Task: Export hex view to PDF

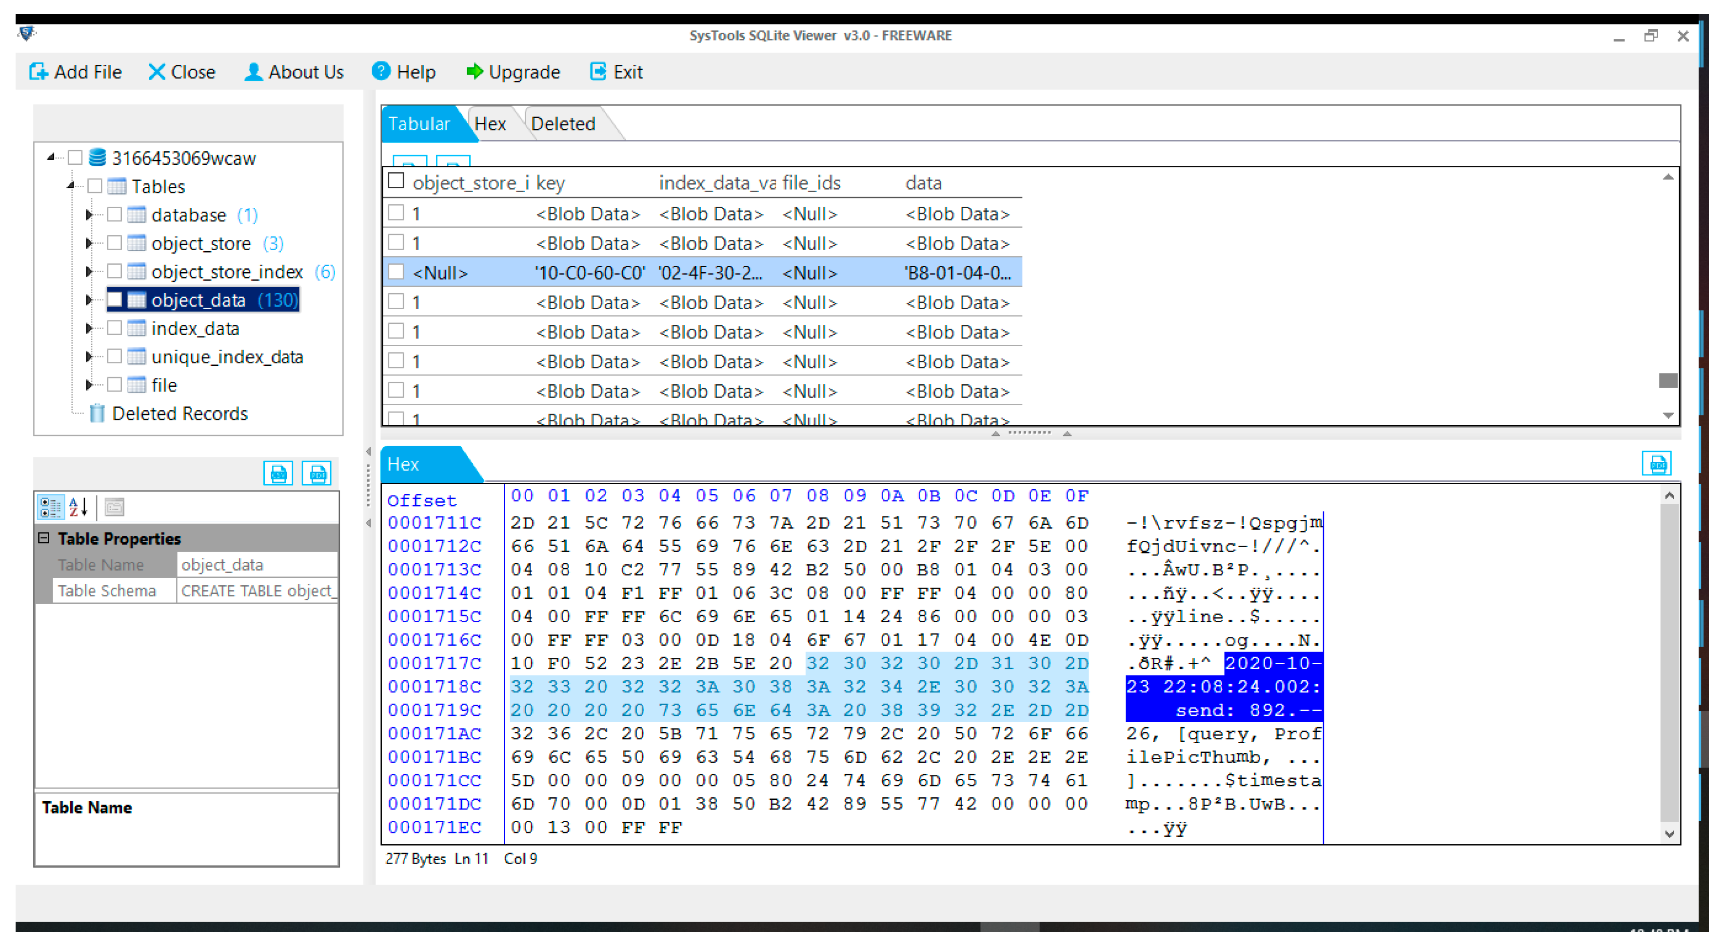Action: point(1657,464)
